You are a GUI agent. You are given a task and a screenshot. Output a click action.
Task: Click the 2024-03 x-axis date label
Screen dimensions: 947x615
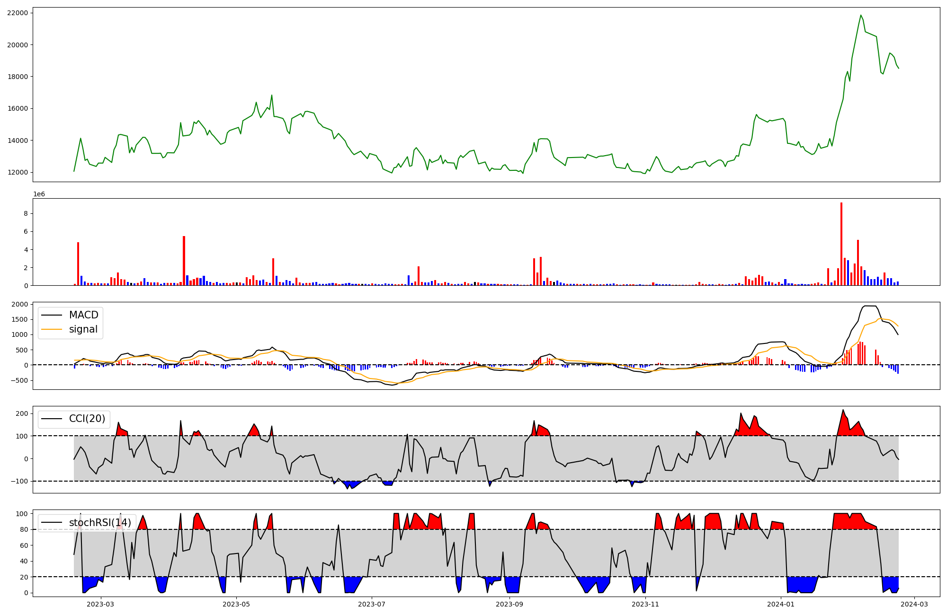pos(914,604)
